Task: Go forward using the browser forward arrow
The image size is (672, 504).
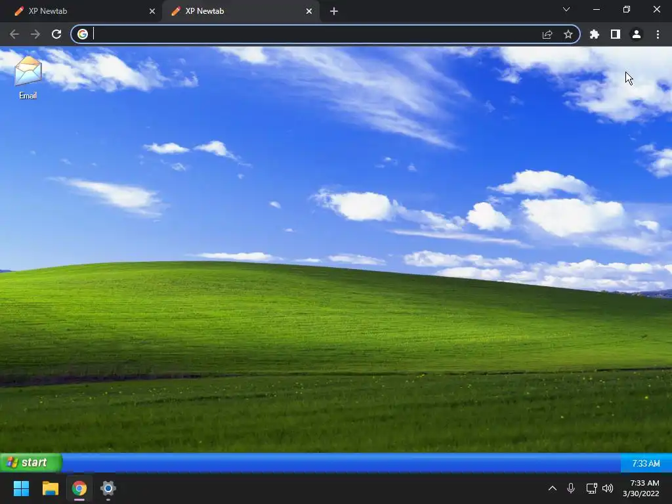Action: click(x=35, y=34)
